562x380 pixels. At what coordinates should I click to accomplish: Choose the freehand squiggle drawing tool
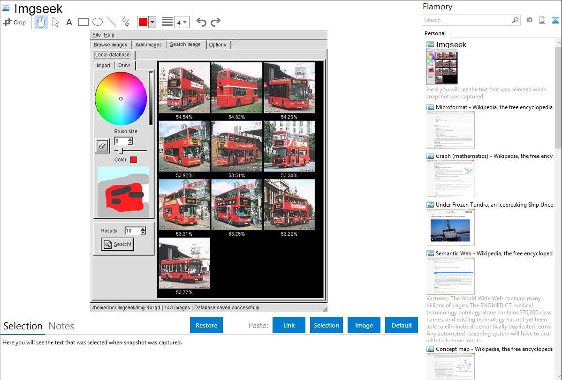pyautogui.click(x=126, y=22)
